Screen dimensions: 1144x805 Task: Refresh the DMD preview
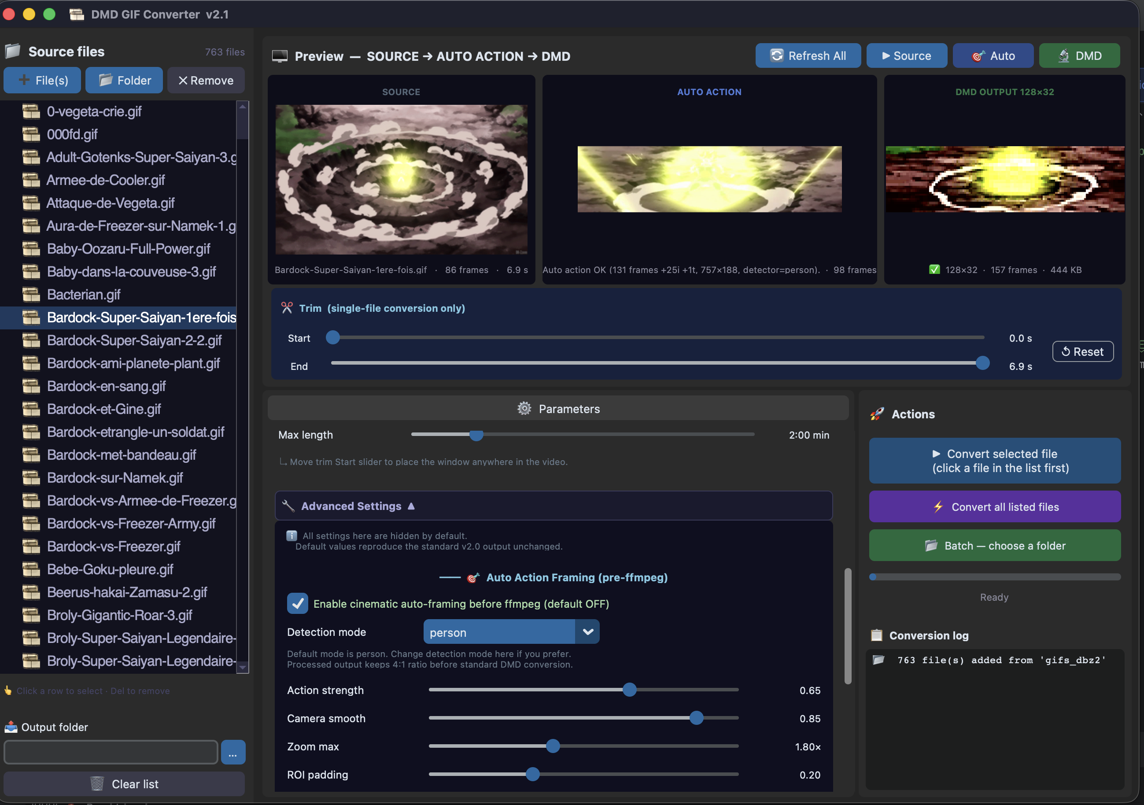click(x=1079, y=56)
